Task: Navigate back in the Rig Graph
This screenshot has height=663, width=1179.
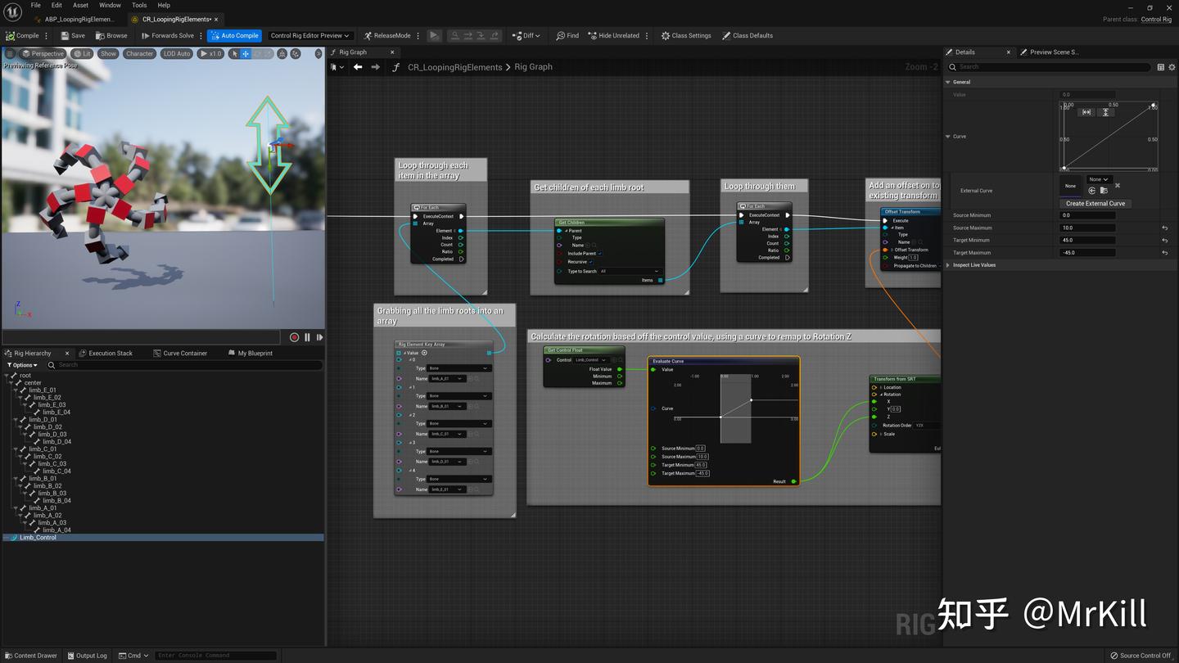Action: coord(358,67)
